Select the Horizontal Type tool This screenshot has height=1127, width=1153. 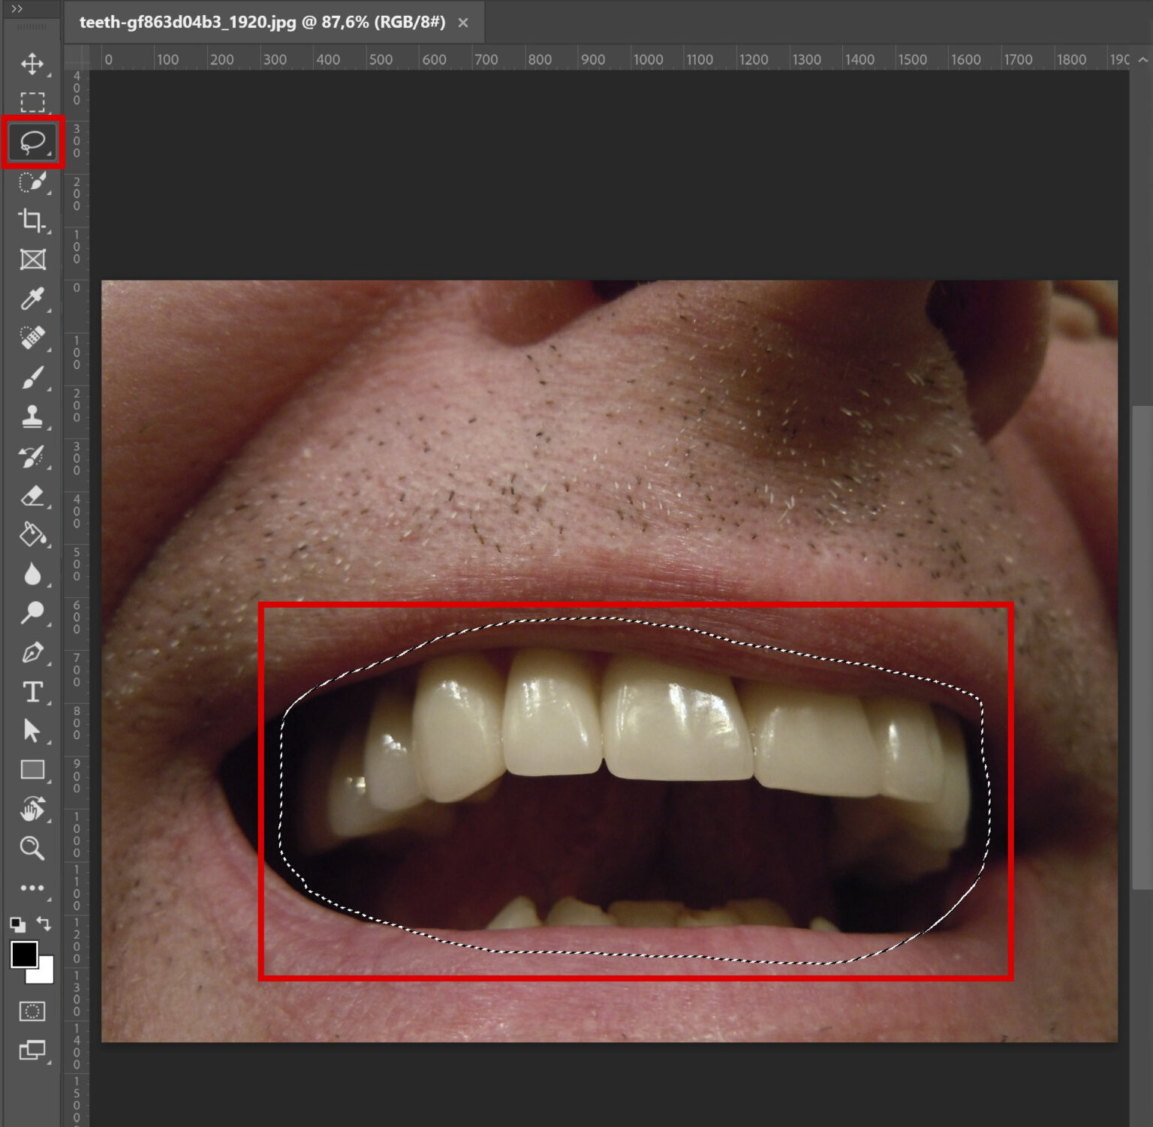point(32,692)
